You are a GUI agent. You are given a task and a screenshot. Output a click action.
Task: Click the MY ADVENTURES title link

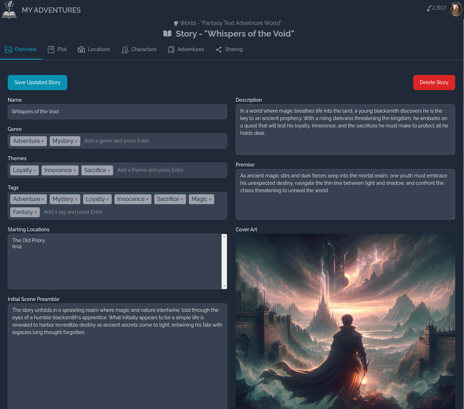[51, 10]
